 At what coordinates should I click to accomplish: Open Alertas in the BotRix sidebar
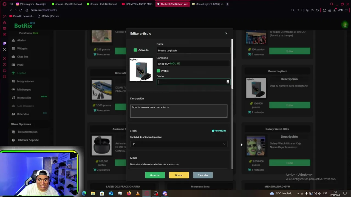coord(21,40)
